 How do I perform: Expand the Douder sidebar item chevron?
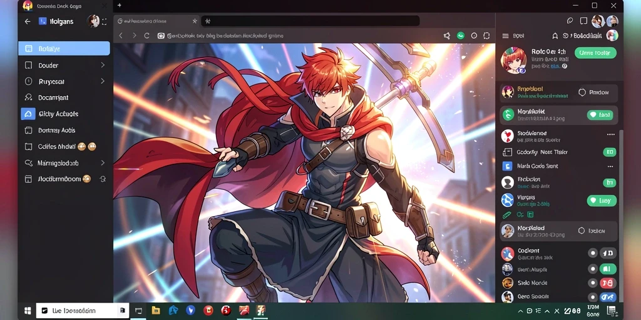103,65
